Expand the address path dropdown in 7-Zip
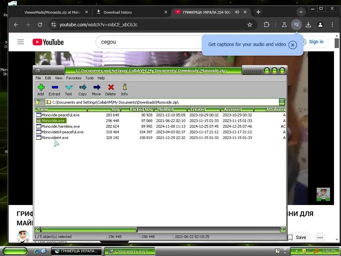 pyautogui.click(x=282, y=102)
